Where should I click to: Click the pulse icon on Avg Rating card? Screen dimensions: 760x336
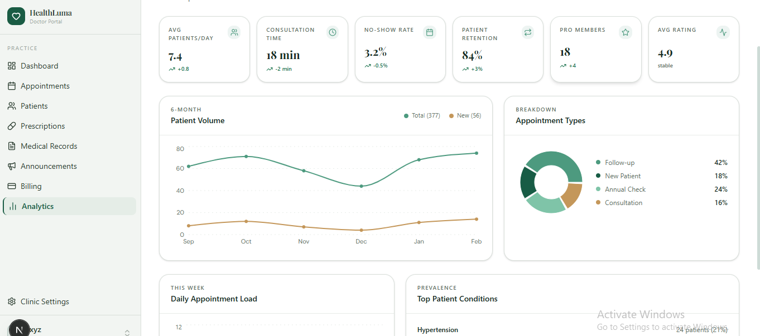tap(723, 32)
